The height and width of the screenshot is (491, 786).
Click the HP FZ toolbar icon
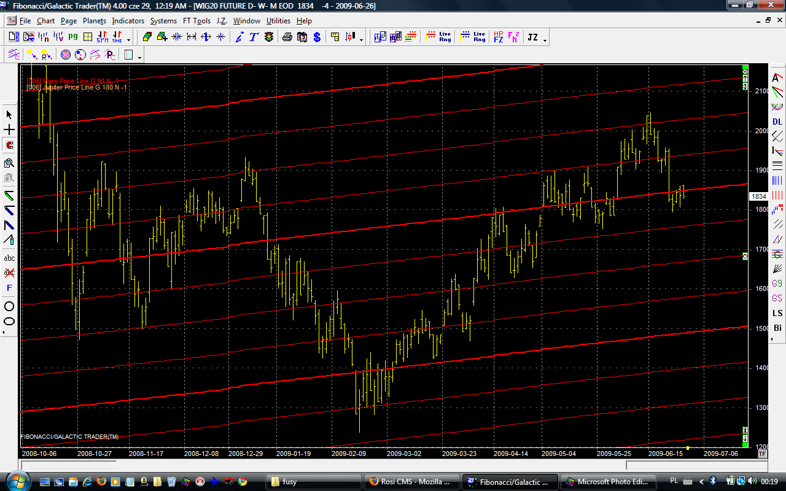point(498,37)
